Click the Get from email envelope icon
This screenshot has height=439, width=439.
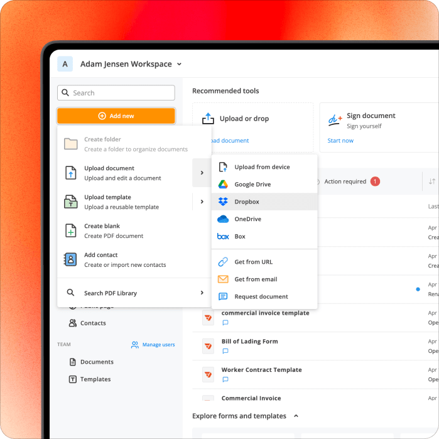pos(223,279)
